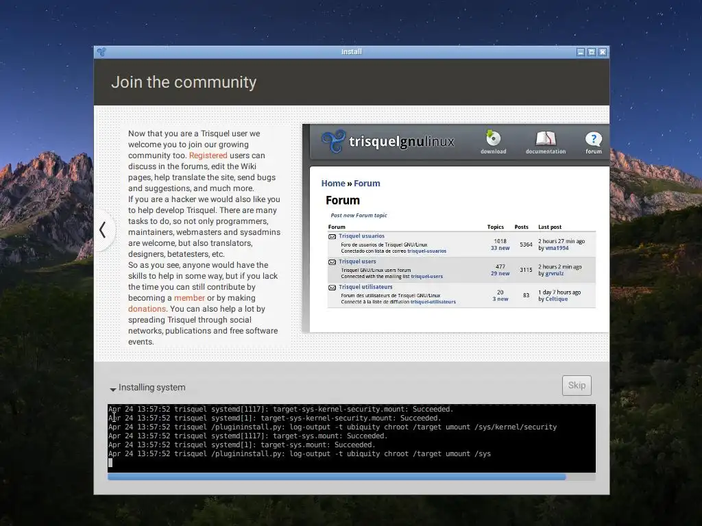Click the 29 new topics link
Screen dimensions: 702x526
pos(500,273)
